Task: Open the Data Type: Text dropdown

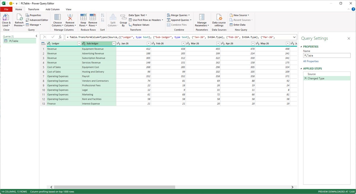Action: coord(138,15)
